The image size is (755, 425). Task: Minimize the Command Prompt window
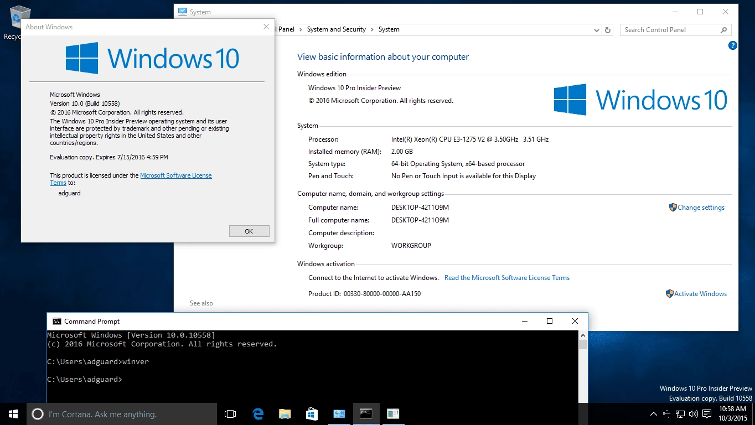(524, 321)
